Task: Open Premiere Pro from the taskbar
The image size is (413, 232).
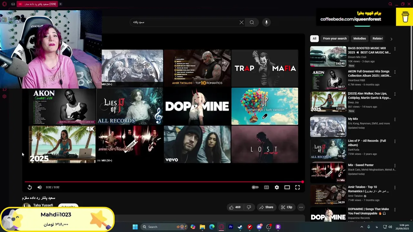Action: tap(231, 227)
